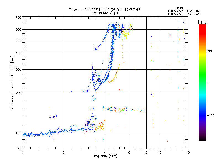Click the 'Frequency [MHz]' axis label

tap(105, 156)
